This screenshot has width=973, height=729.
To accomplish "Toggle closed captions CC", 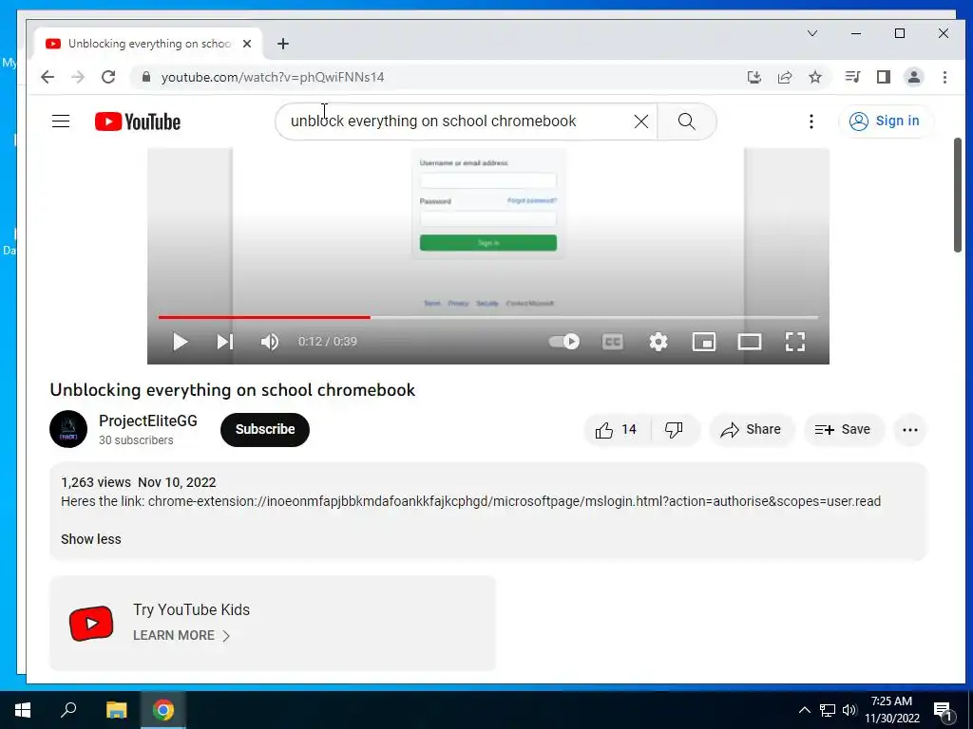I will coord(613,342).
